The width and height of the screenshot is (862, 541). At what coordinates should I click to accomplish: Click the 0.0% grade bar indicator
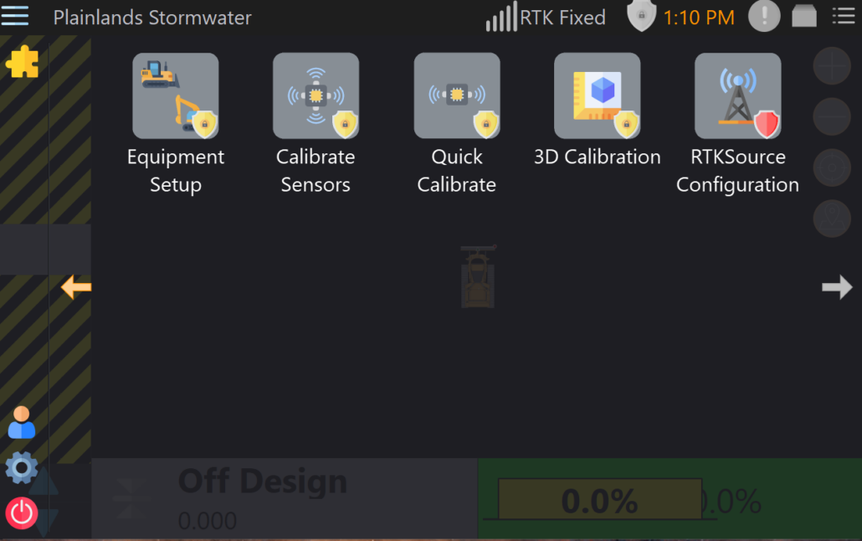click(x=599, y=500)
